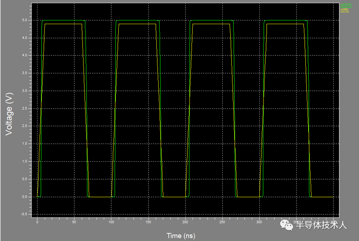This screenshot has height=241, width=359.
Task: Click the 5.0 voltage tick label
Action: tap(25, 20)
